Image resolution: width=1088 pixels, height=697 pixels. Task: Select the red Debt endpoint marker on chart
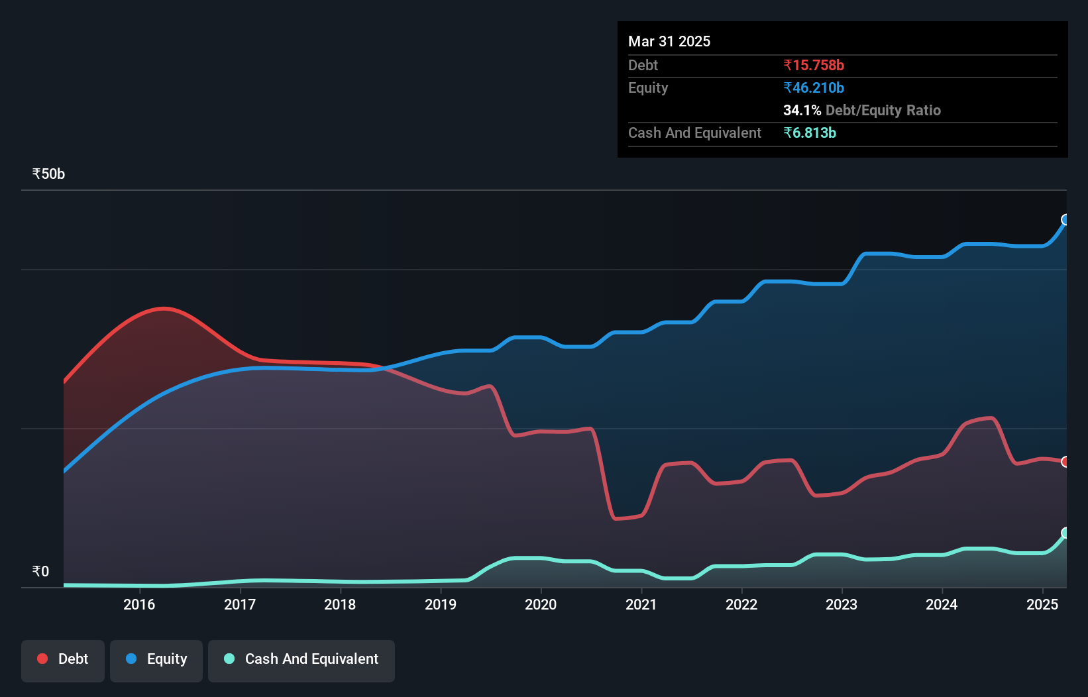[x=1065, y=462]
